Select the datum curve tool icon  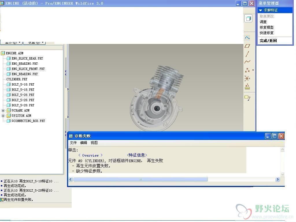pos(247,62)
